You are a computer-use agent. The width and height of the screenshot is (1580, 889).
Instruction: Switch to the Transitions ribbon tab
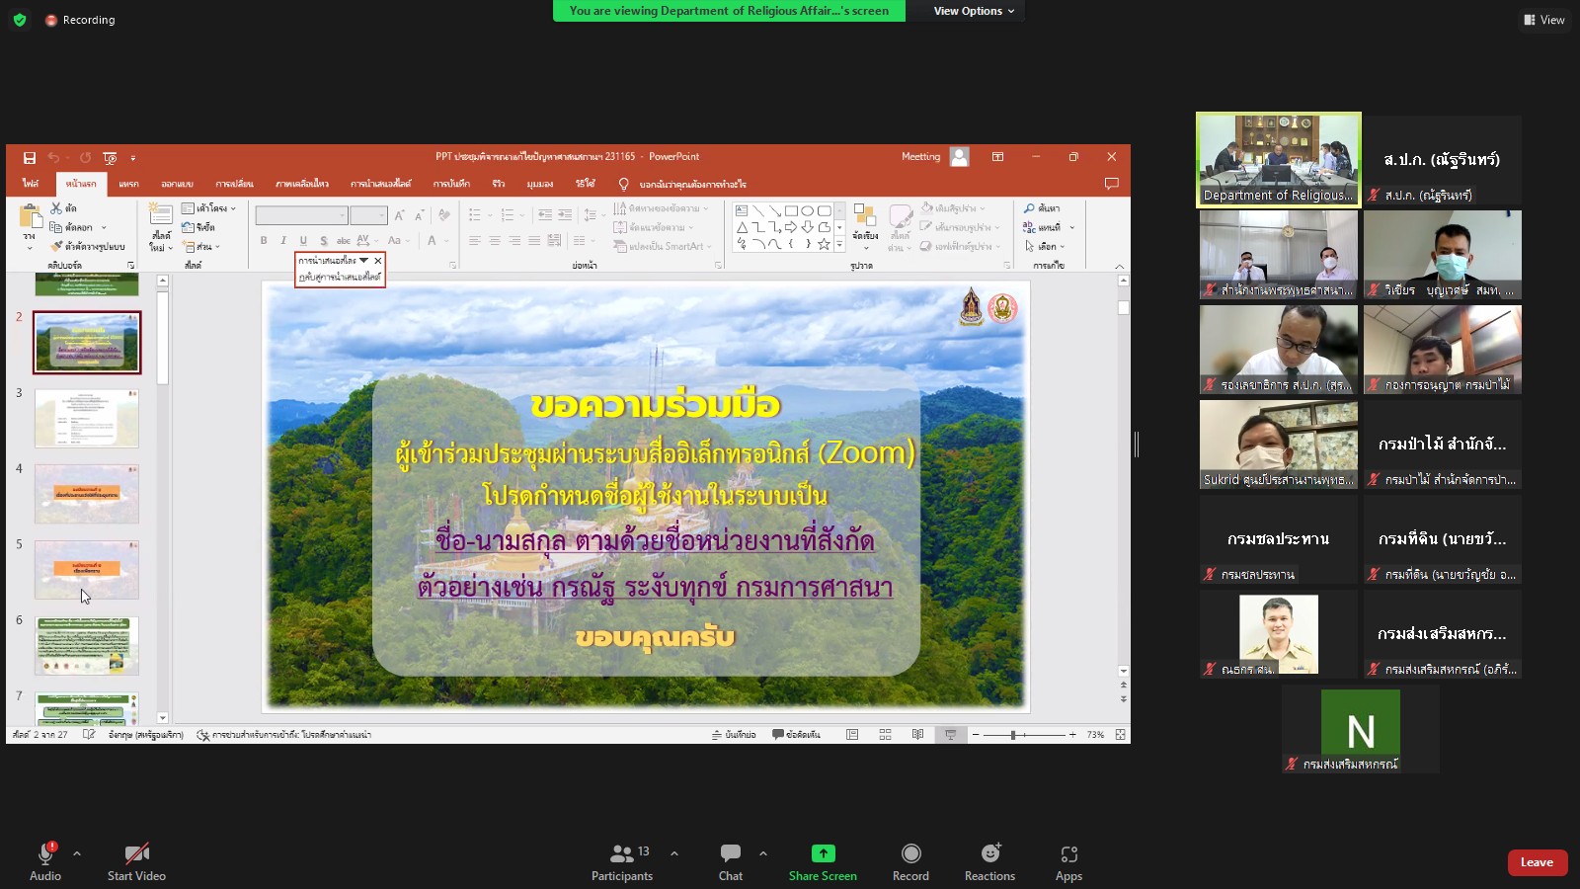pyautogui.click(x=235, y=184)
